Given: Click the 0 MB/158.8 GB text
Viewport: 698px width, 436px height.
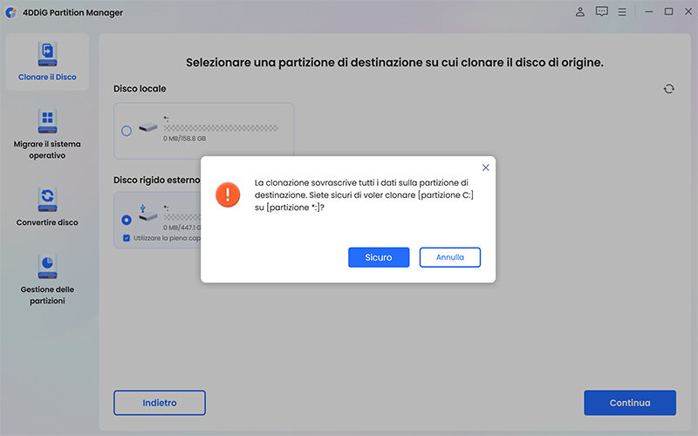Looking at the screenshot, I should [185, 139].
